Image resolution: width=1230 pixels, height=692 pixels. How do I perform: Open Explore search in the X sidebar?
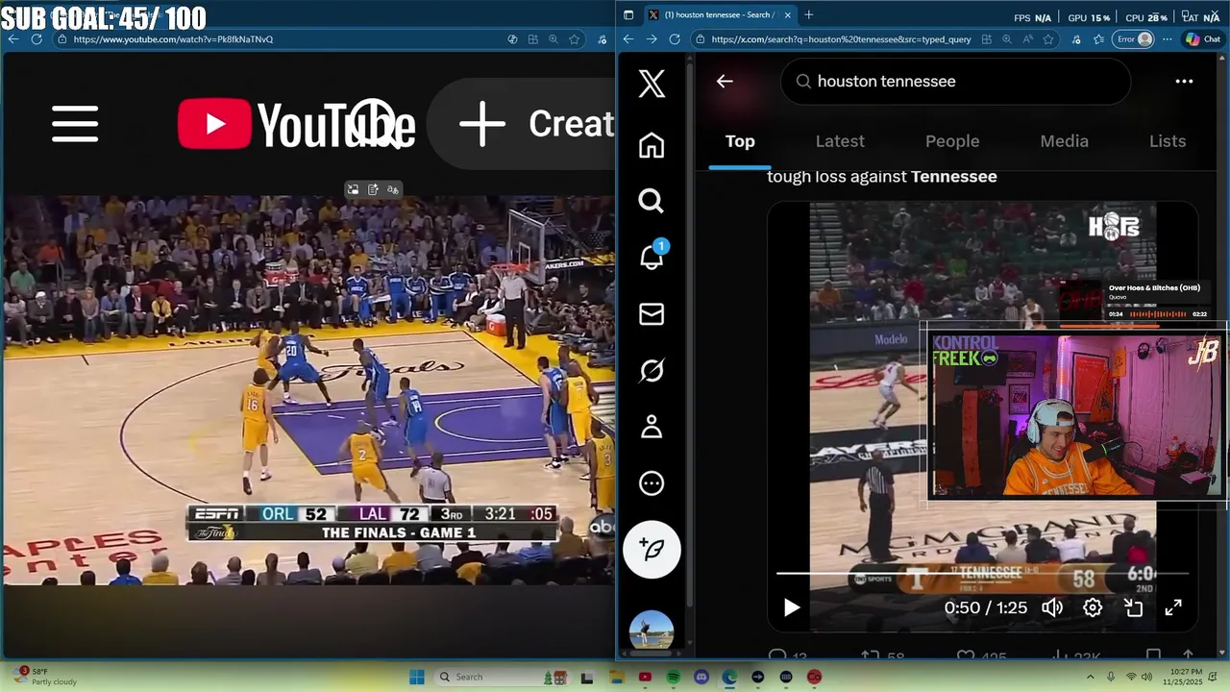652,201
